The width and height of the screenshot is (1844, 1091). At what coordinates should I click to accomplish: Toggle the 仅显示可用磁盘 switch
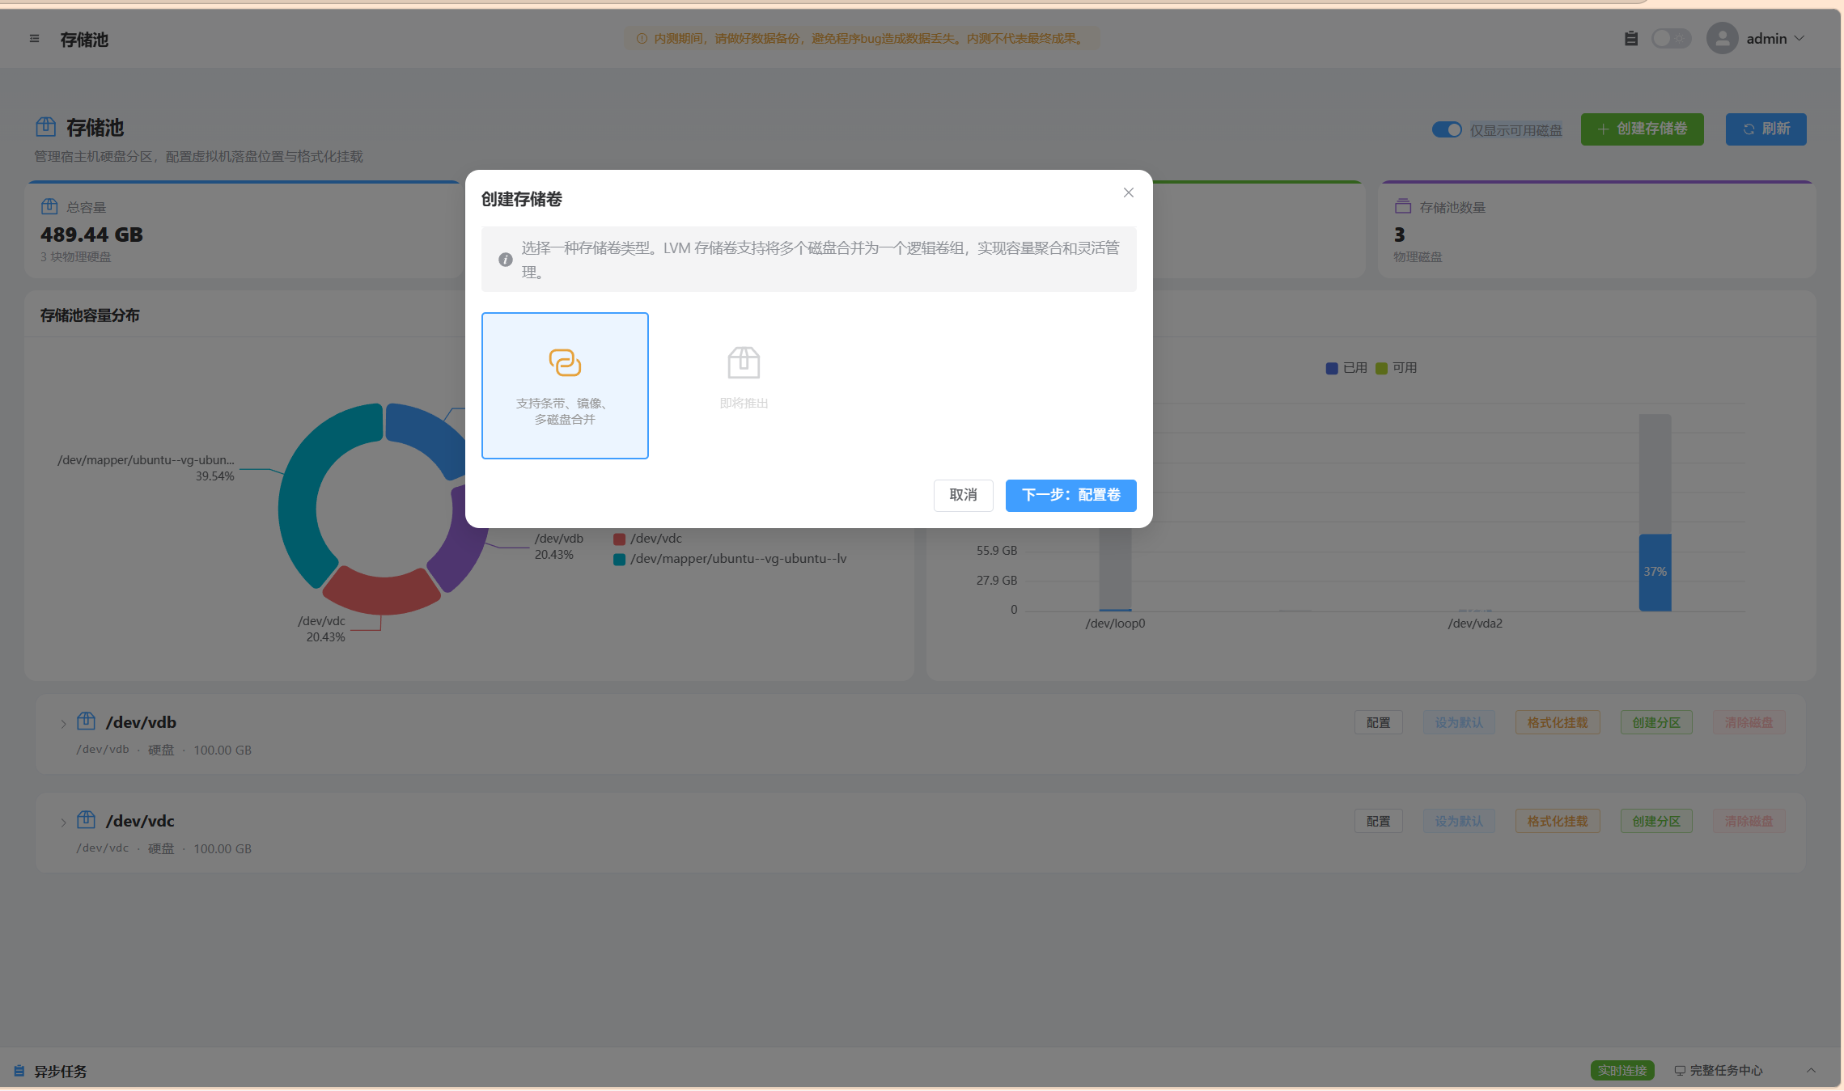1447,129
